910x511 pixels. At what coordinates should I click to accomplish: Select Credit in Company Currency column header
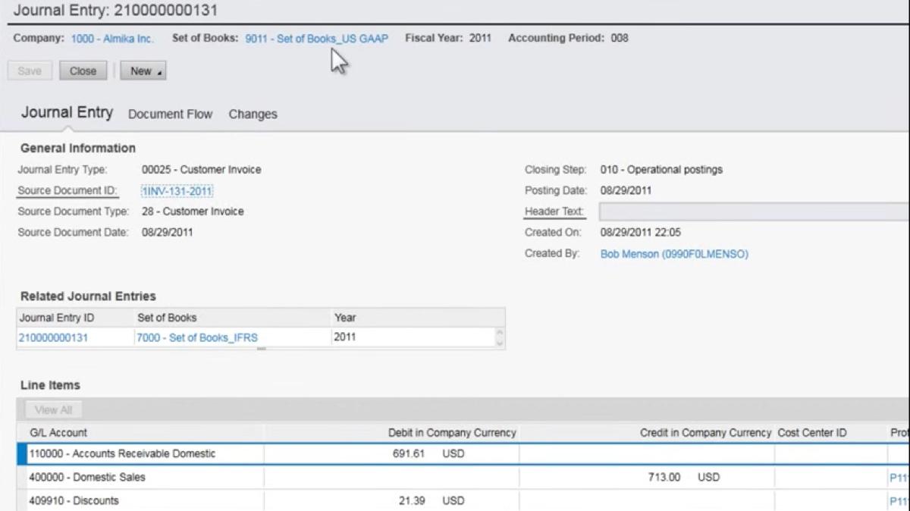click(647, 433)
